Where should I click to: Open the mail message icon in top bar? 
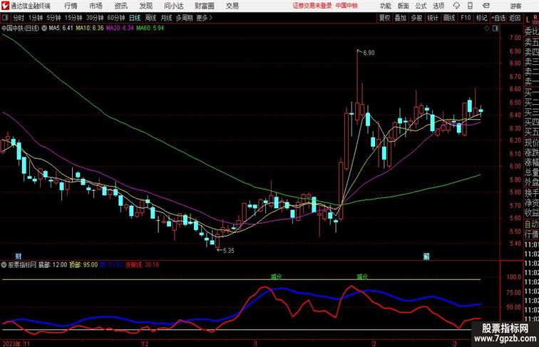[x=486, y=6]
